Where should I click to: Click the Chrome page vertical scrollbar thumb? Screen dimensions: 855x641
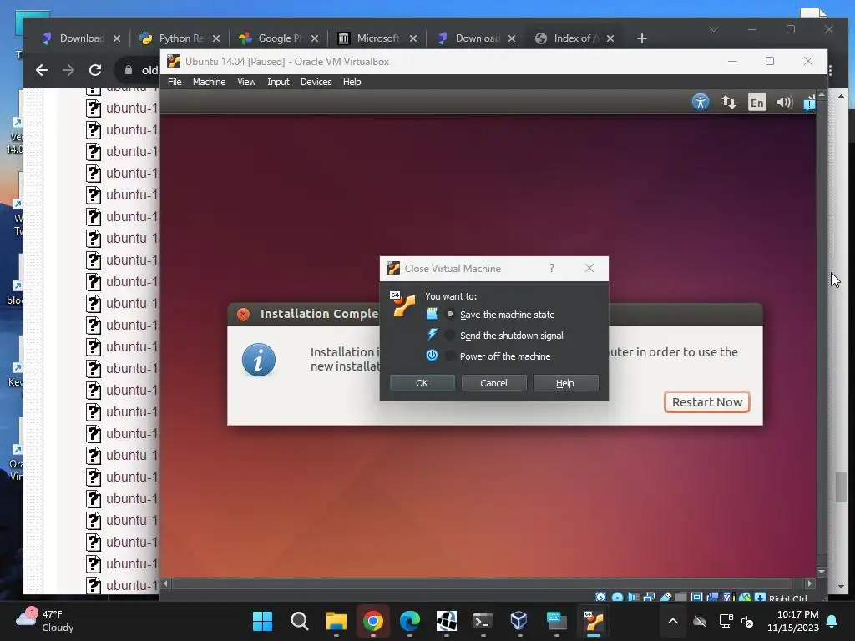point(841,487)
